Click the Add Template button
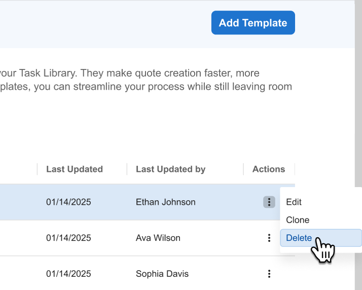This screenshot has height=290, width=362. click(252, 23)
